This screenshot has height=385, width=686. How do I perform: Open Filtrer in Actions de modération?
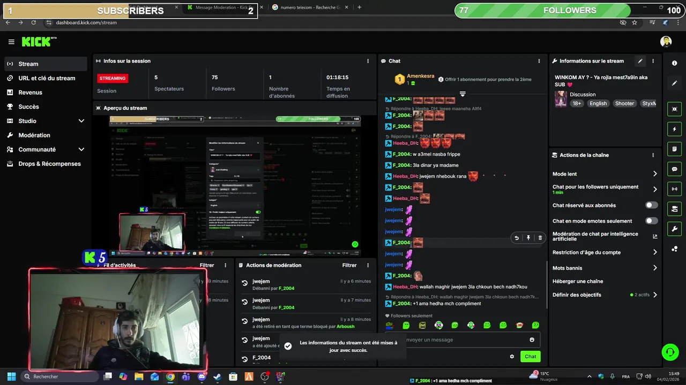point(349,265)
